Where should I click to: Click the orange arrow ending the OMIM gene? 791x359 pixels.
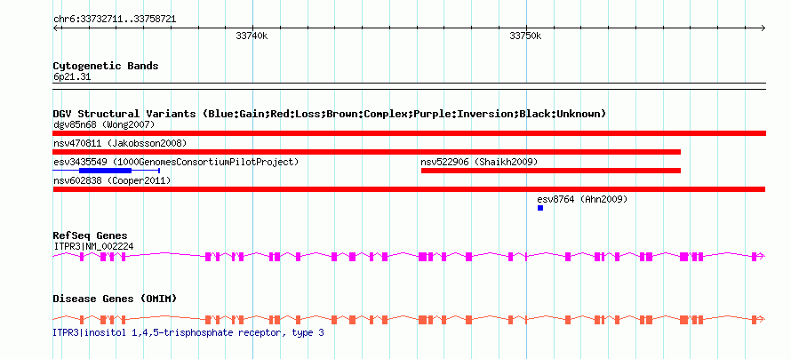[763, 319]
